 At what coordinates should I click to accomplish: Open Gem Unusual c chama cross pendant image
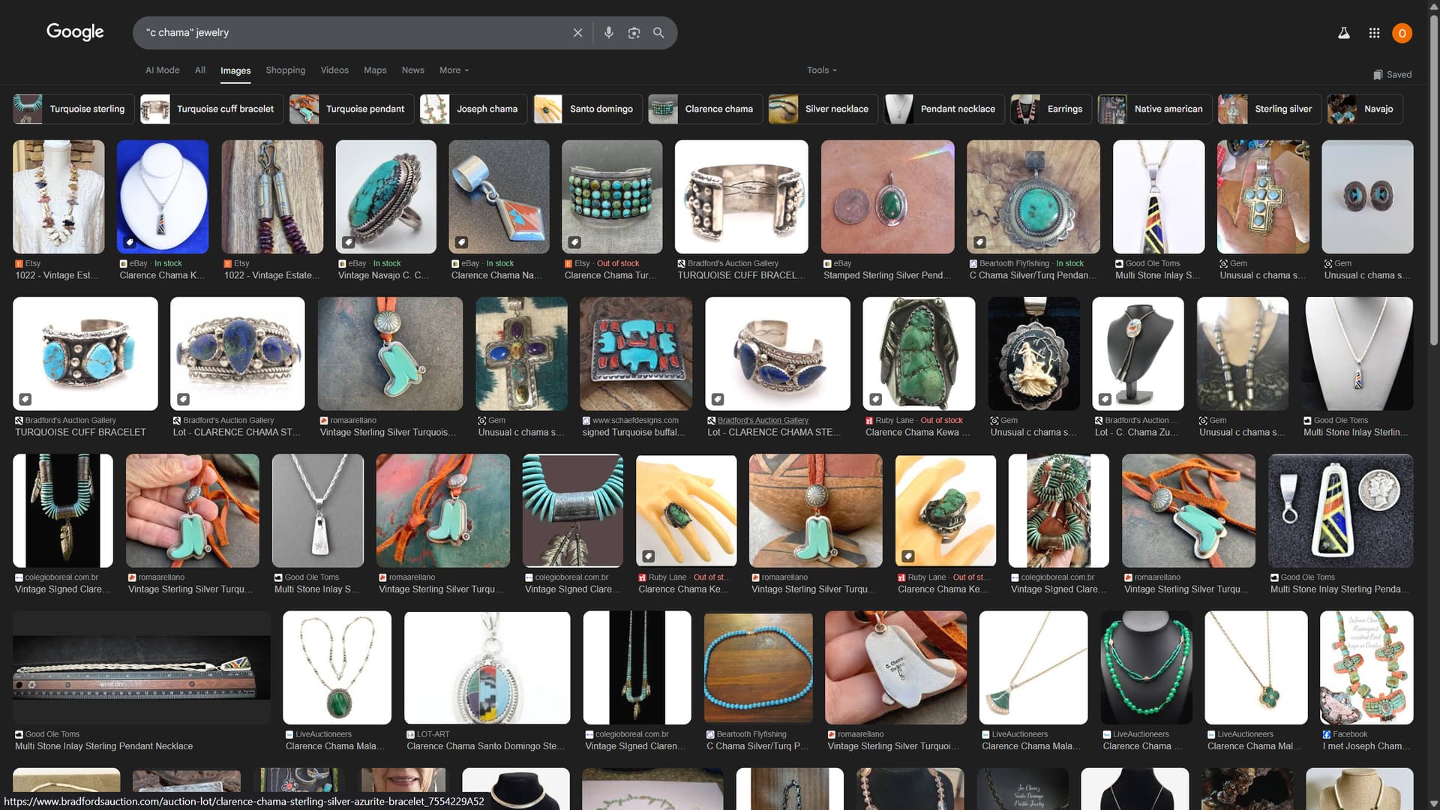point(1263,196)
